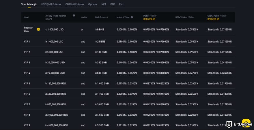The width and height of the screenshot is (254, 130).
Task: Open BNB 25% off link under Maker / Taker
Action: coord(149,19)
